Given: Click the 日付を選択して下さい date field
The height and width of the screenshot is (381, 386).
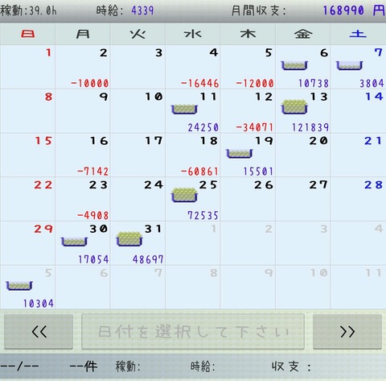Looking at the screenshot, I should pyautogui.click(x=193, y=332).
